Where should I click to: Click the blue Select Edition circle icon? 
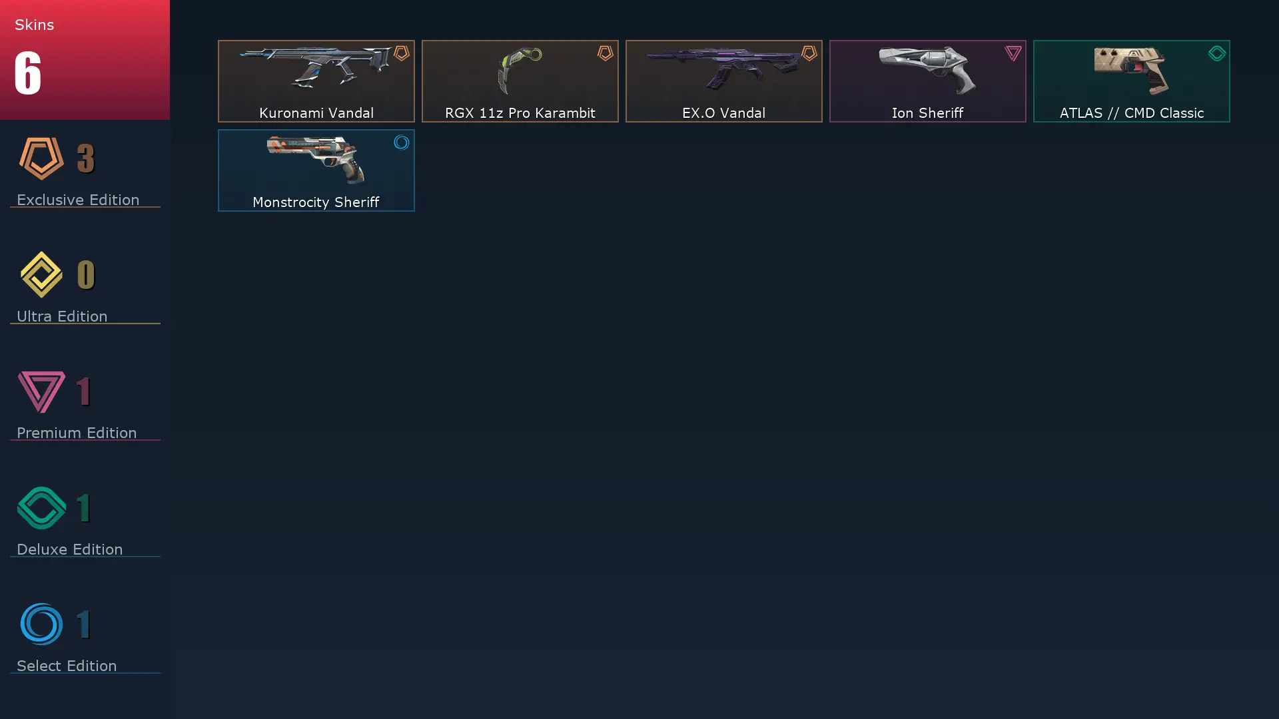[x=41, y=624]
